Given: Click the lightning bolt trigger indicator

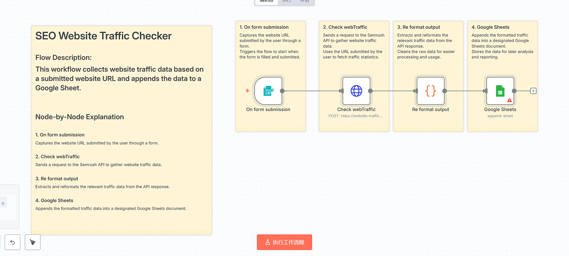Looking at the screenshot, I should point(248,91).
